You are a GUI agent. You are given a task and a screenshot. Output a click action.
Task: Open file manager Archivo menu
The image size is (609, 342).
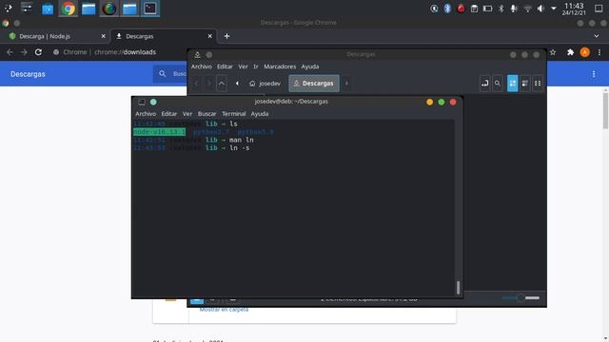pos(201,66)
